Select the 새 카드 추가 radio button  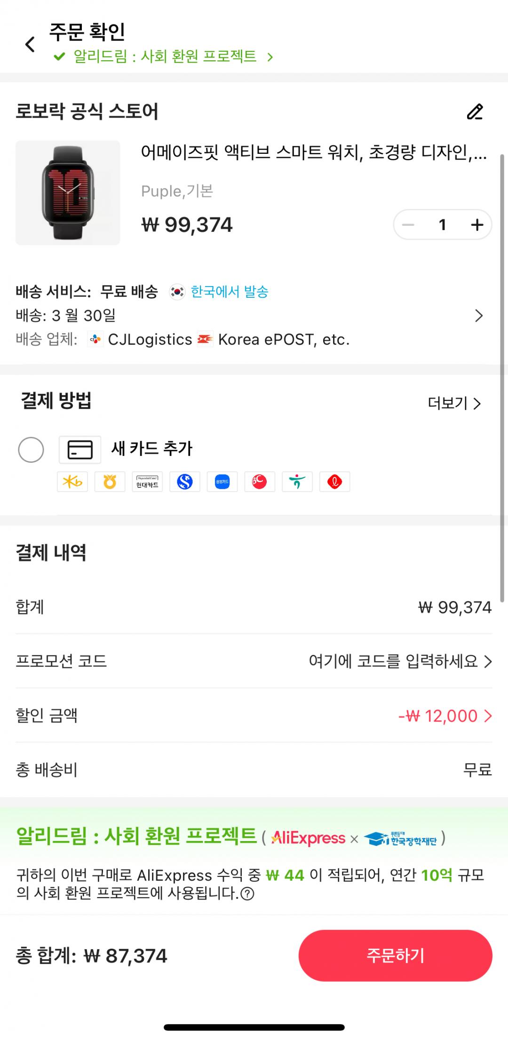[31, 450]
